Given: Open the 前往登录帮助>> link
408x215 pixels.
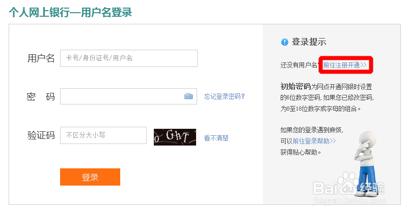Looking at the screenshot, I should tap(314, 140).
